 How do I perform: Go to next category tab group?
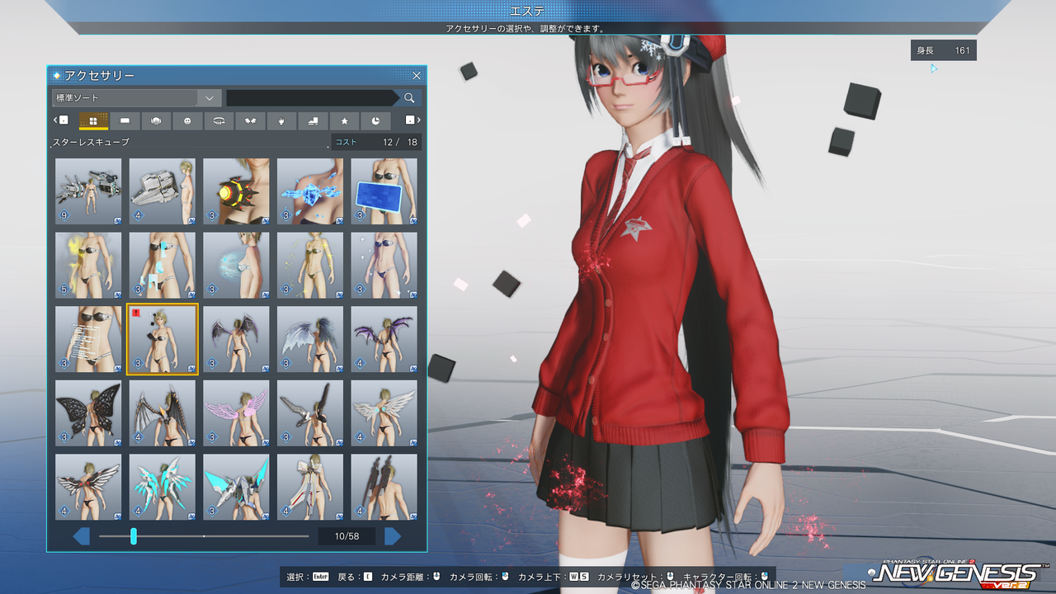412,120
